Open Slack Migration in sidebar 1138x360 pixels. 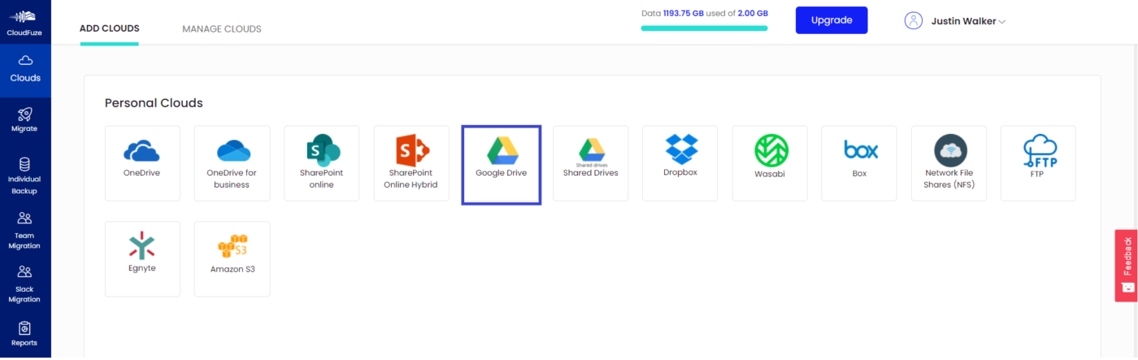coord(25,284)
